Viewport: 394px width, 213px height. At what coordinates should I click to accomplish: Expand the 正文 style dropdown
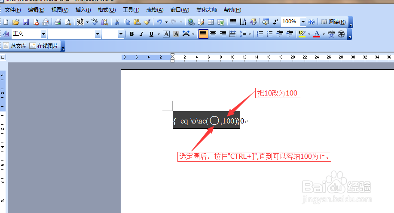(x=43, y=34)
